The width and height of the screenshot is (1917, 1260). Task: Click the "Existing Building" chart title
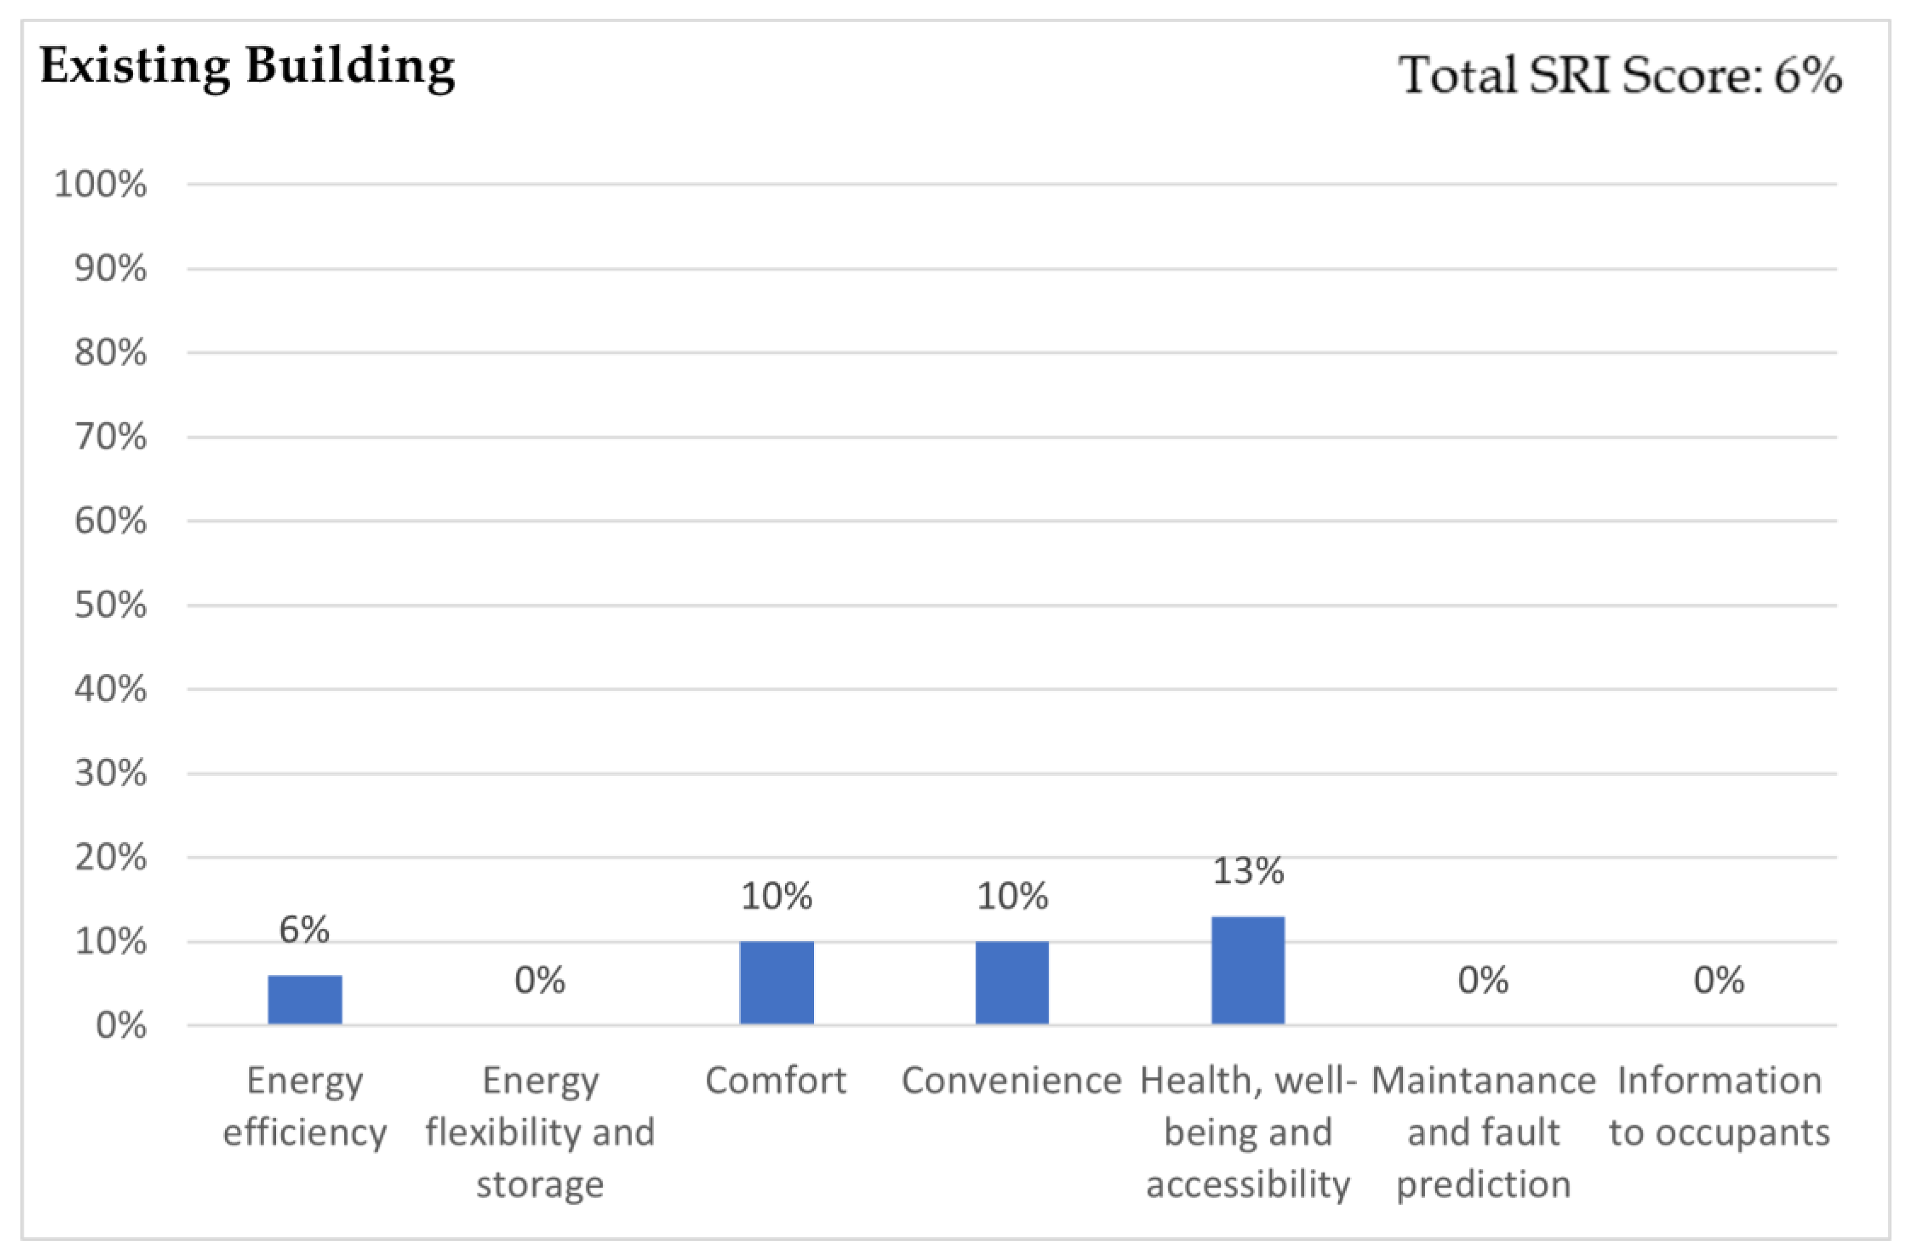click(247, 66)
